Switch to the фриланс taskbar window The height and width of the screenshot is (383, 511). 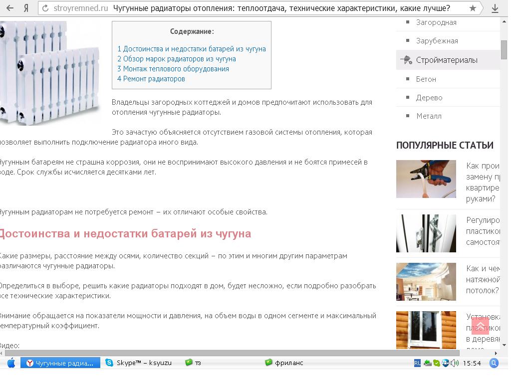click(x=284, y=363)
